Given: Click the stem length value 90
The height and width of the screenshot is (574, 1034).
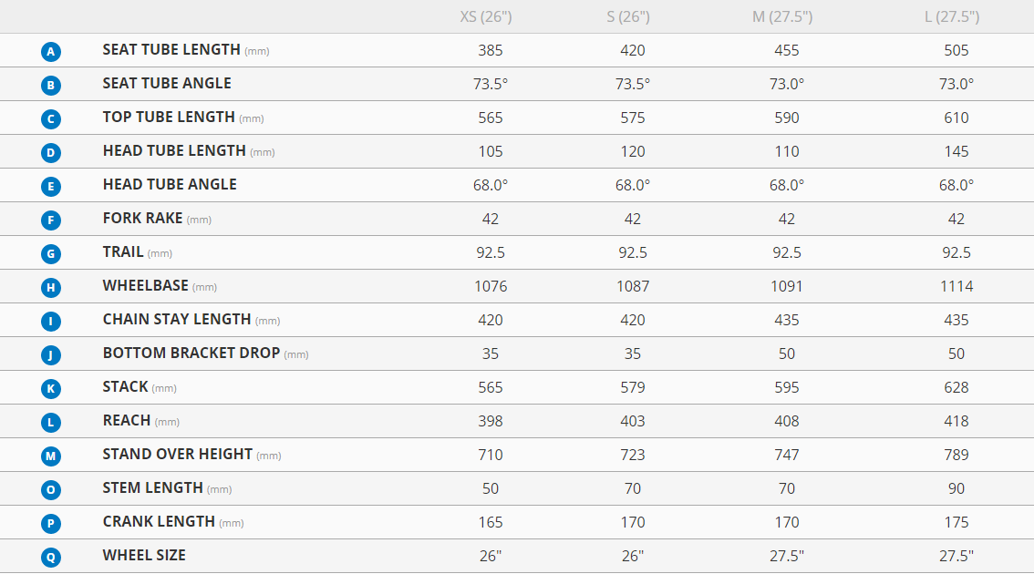Looking at the screenshot, I should pos(956,488).
